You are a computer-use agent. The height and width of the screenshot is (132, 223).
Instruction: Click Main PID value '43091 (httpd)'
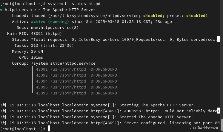tap(46, 33)
